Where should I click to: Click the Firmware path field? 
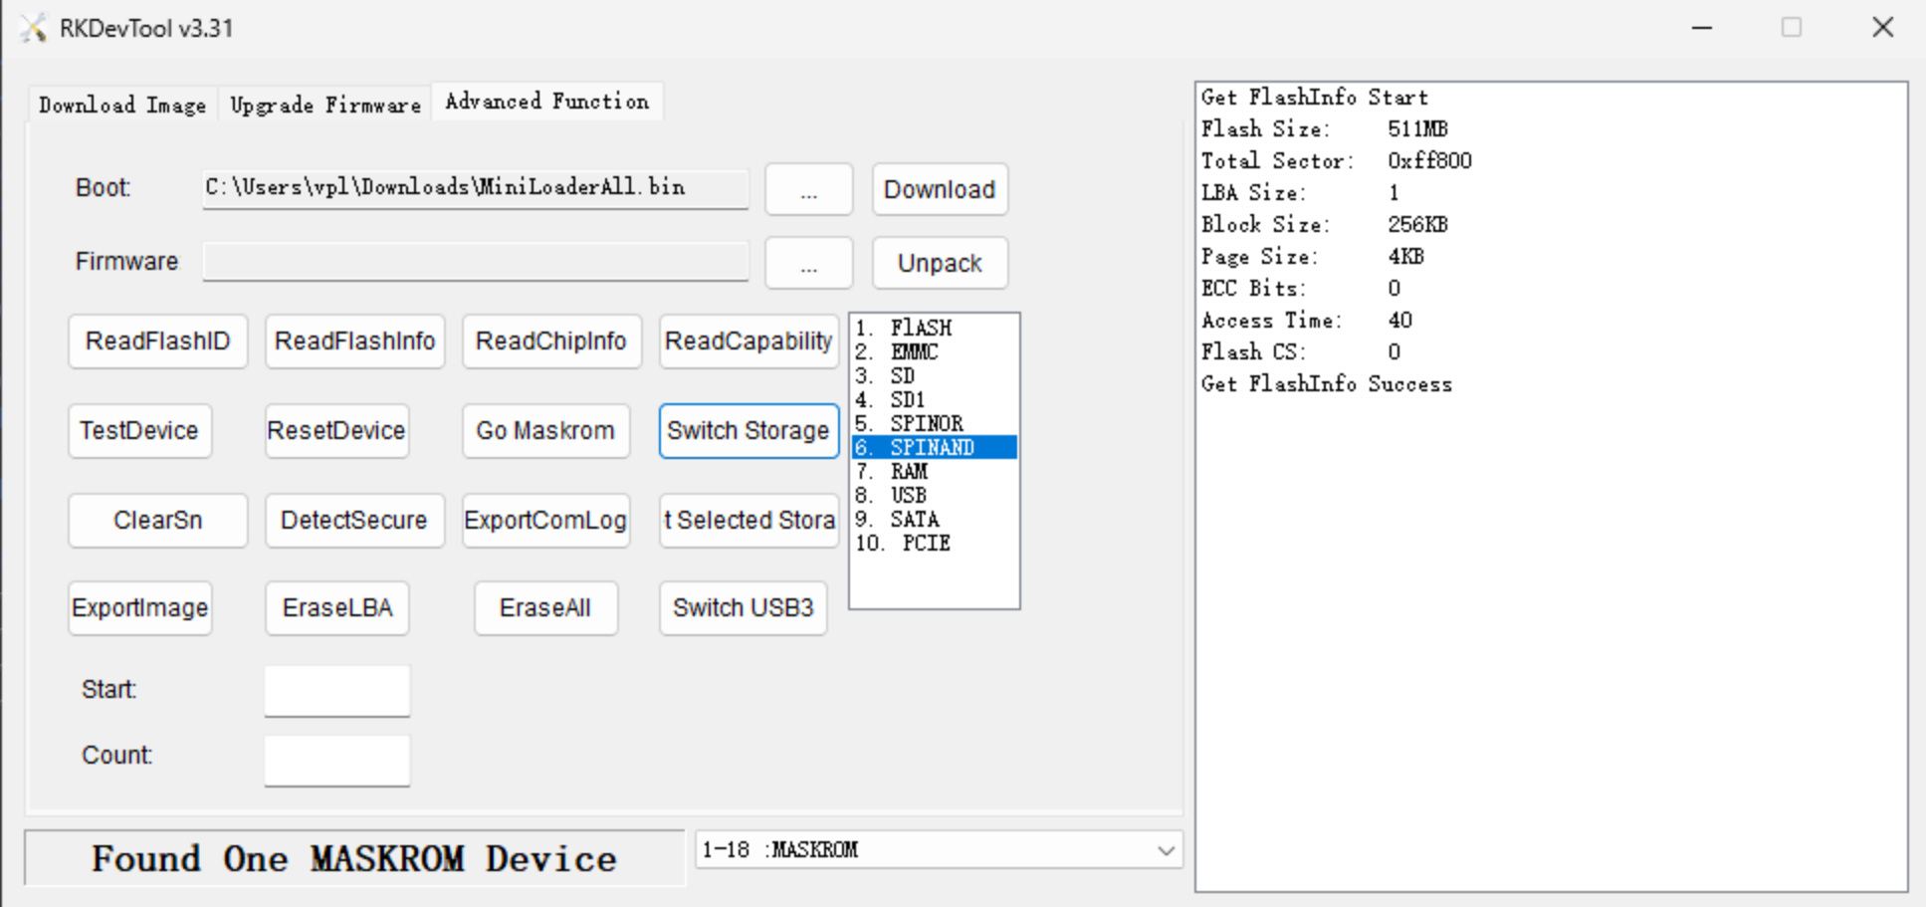click(x=476, y=262)
